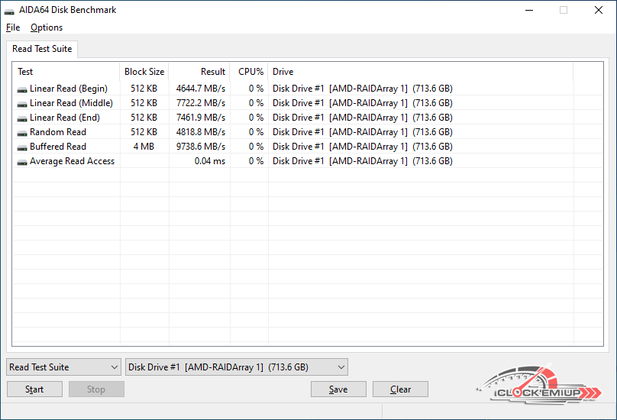617x420 pixels.
Task: Click the AIDA64 title bar app icon
Action: pyautogui.click(x=10, y=11)
